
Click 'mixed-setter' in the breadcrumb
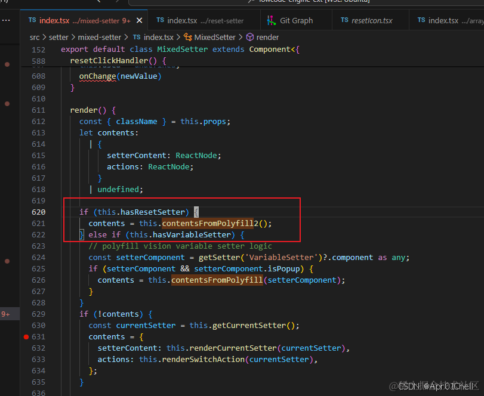click(100, 38)
